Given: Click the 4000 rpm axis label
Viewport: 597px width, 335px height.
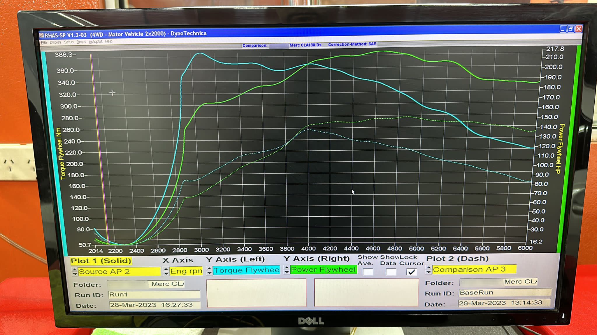Looking at the screenshot, I should click(x=308, y=249).
